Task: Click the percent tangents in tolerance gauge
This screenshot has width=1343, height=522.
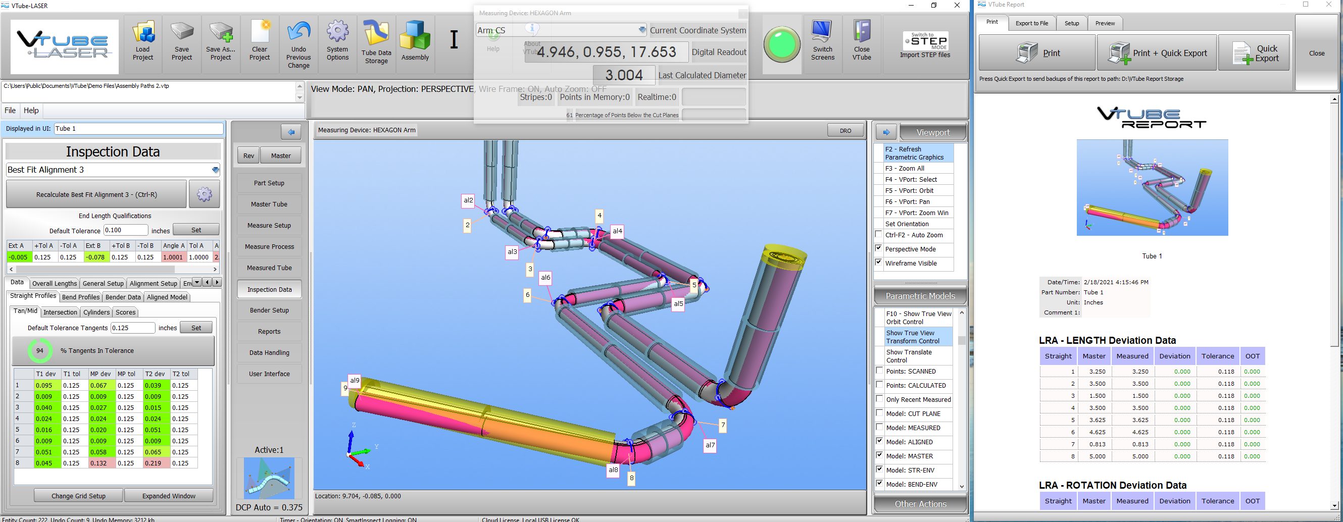Action: coord(39,350)
